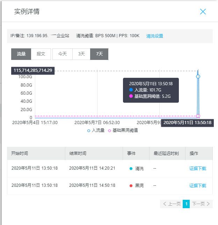
Task: Toggle the 基础黑洞阈值 legend series
Action: [123, 130]
